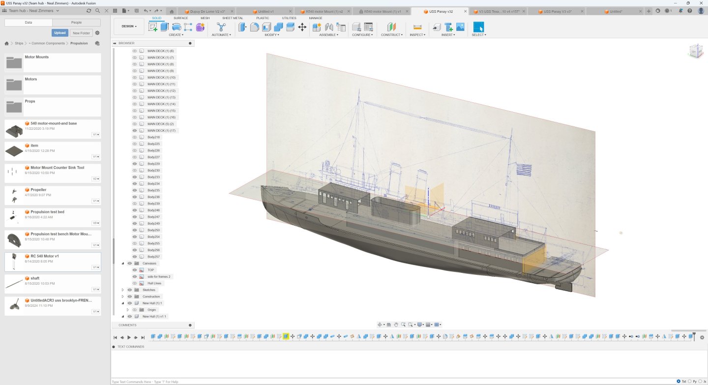Image resolution: width=708 pixels, height=385 pixels.
Task: Click the Pan hand icon in navigation bar
Action: (x=396, y=325)
